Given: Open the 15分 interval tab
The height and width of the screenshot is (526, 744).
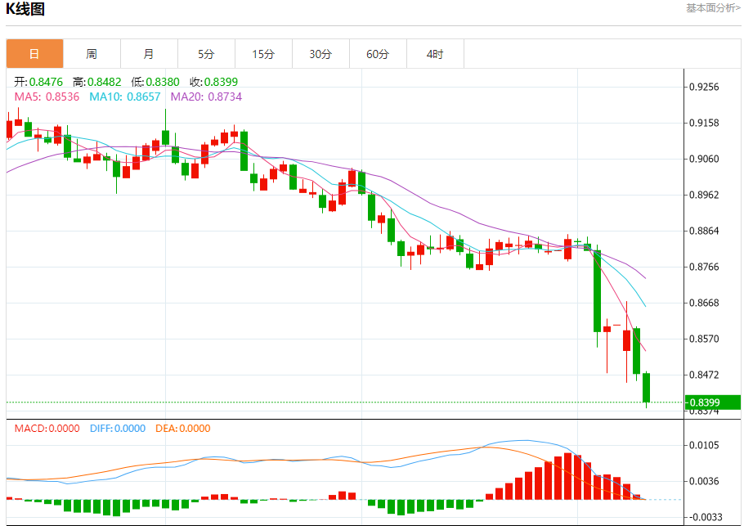Looking at the screenshot, I should coord(263,54).
